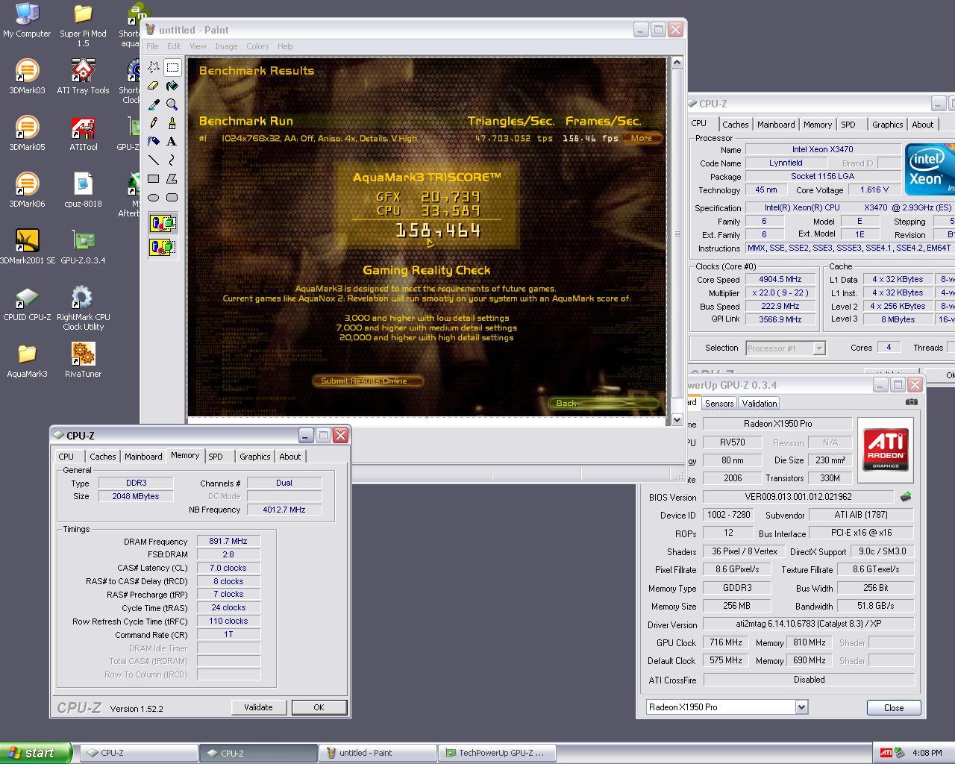Open the ATI Tray Tools desktop icon
The height and width of the screenshot is (764, 955).
click(x=83, y=77)
